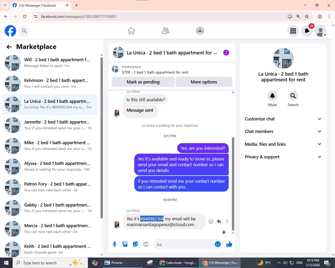Click Mark as pending button
The width and height of the screenshot is (335, 268).
(143, 82)
